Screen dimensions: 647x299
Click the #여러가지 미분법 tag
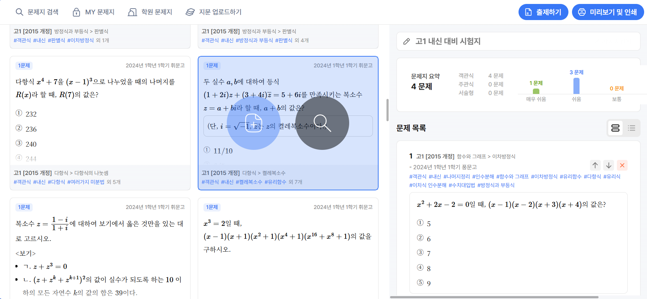pyautogui.click(x=86, y=182)
